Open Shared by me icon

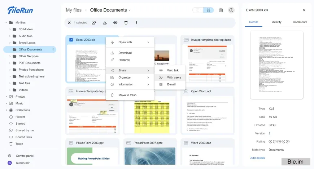click(11, 130)
